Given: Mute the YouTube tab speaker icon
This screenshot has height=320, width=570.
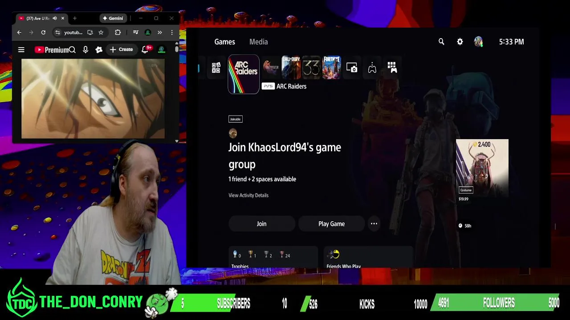Looking at the screenshot, I should click(x=54, y=18).
